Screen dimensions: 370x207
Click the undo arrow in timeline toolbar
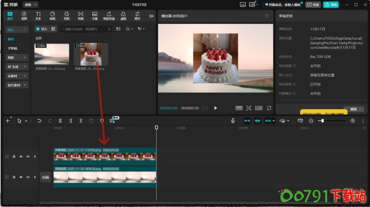coord(39,121)
